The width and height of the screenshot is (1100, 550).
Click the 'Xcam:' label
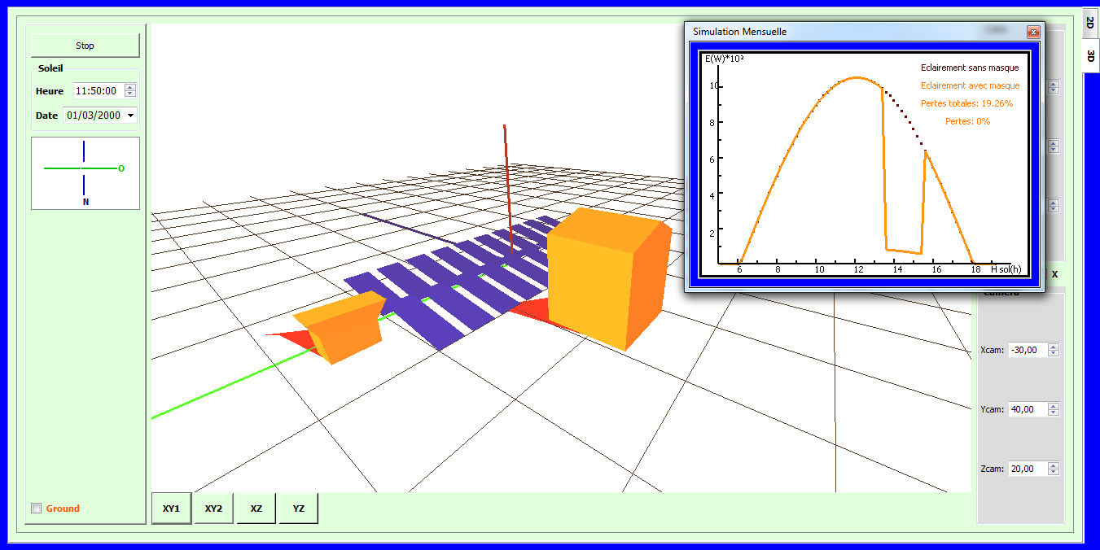(x=993, y=351)
